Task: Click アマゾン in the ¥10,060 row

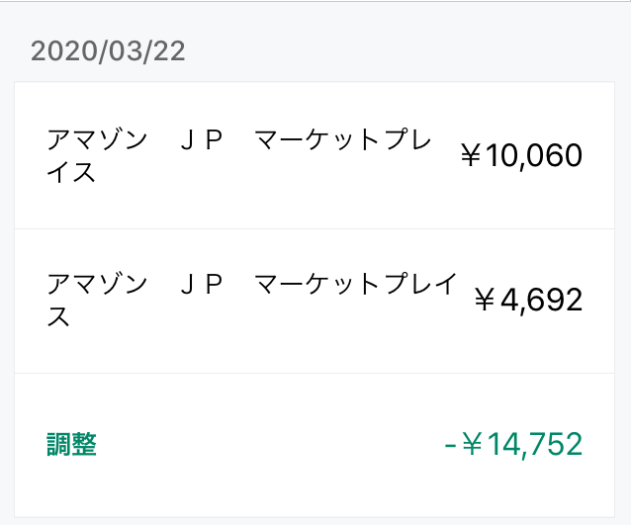Action: coord(97,139)
